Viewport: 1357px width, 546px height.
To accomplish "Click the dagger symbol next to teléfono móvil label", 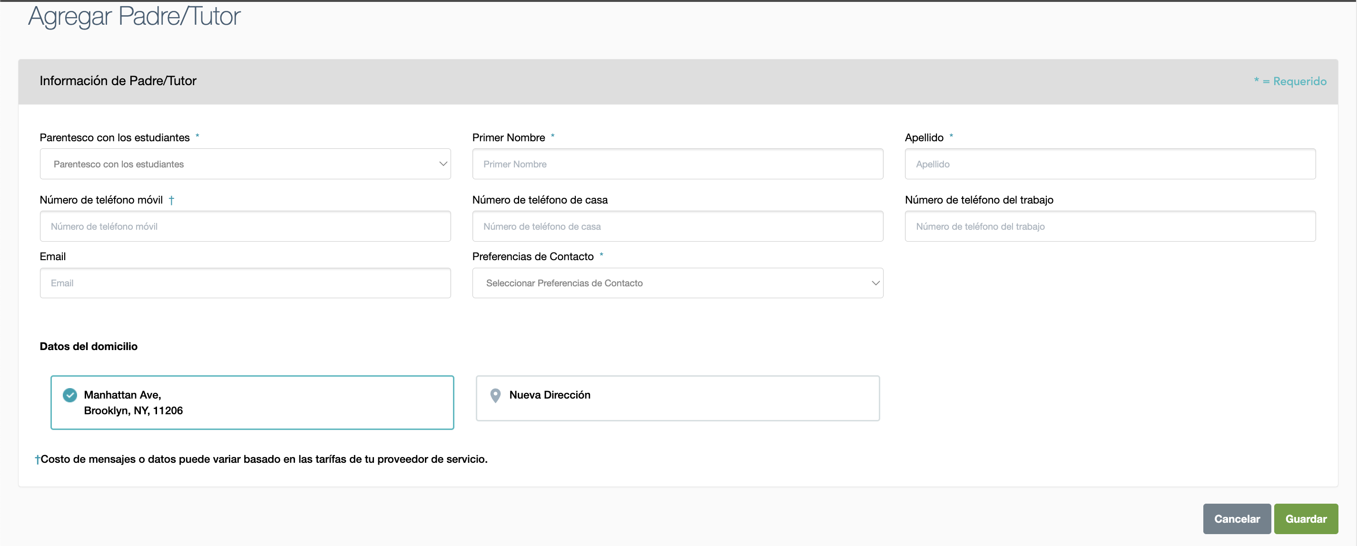I will [x=171, y=200].
